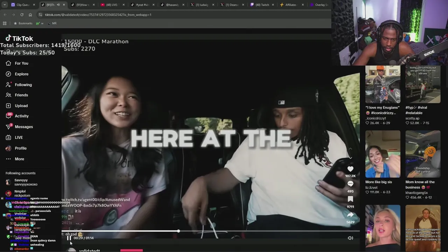Viewport: 448px width, 252px height.
Task: Switch to the @hasandp TikTok tab
Action: coord(170,5)
